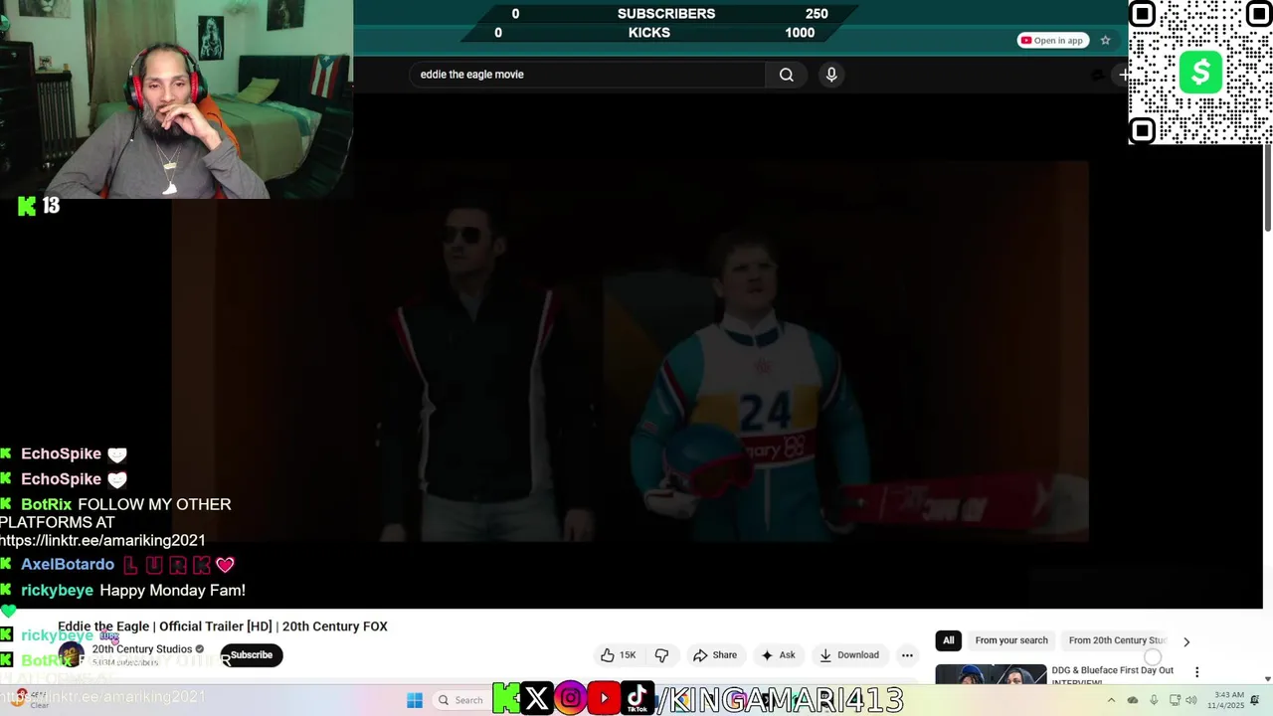Open the volume control tray icon

coord(1191,700)
